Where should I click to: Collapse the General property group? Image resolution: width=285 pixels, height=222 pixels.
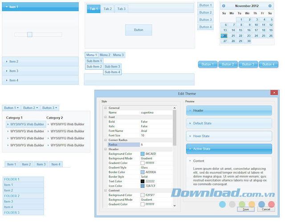(105, 108)
